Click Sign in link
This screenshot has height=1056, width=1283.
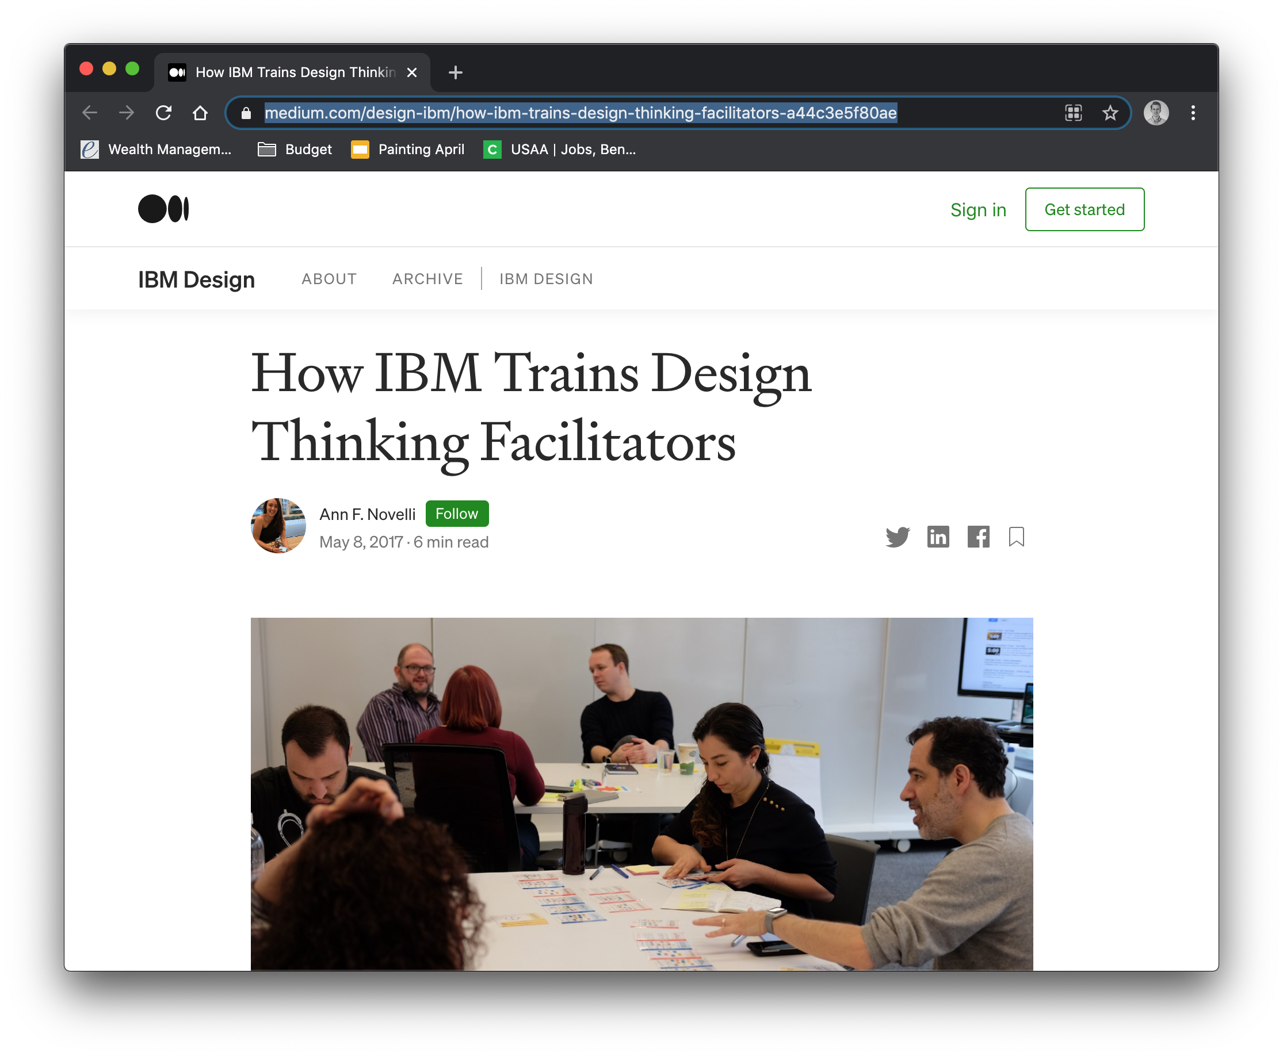click(x=977, y=209)
